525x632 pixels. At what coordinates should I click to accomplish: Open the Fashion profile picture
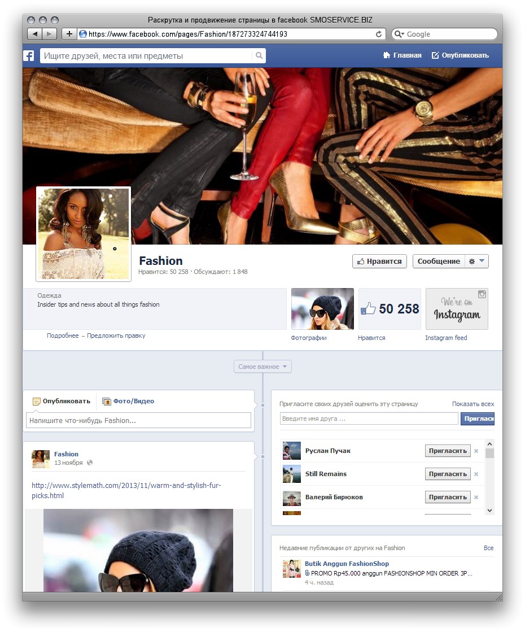click(84, 234)
